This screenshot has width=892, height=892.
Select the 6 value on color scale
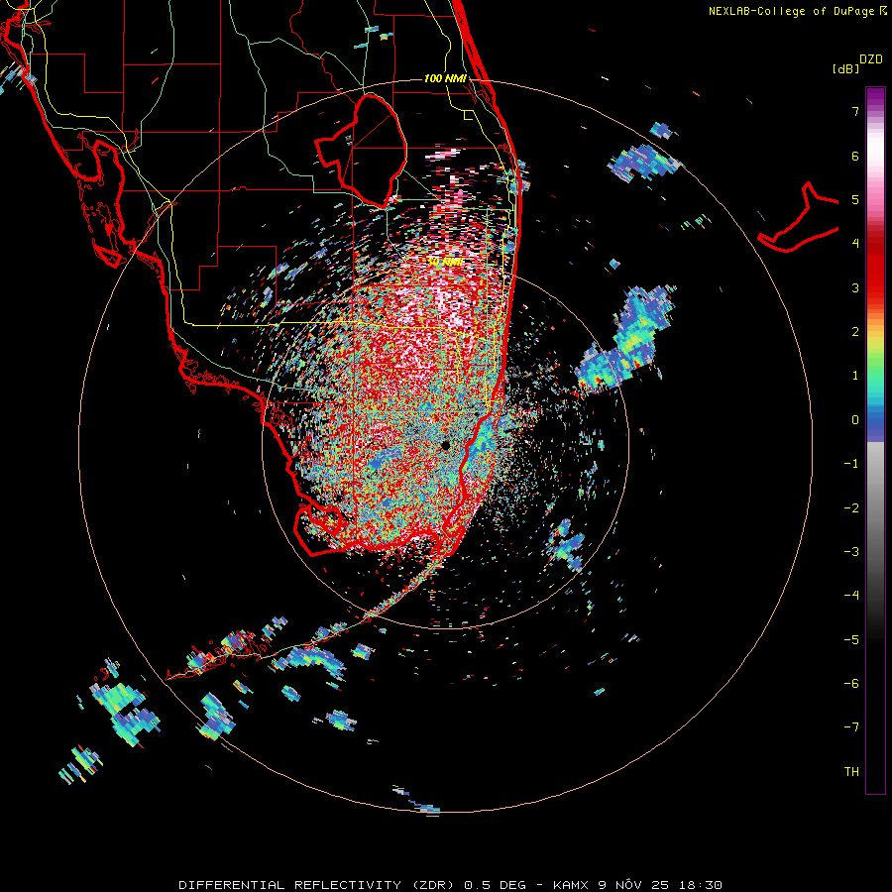point(855,156)
